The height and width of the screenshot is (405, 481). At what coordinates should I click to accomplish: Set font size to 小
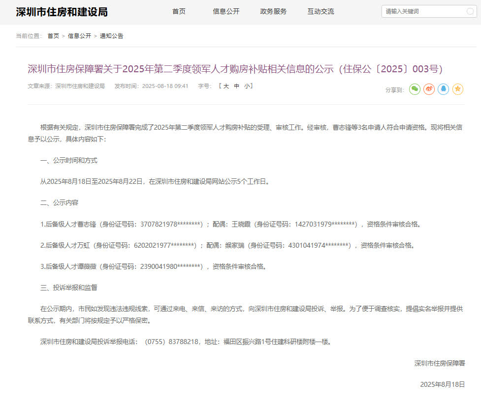[247, 86]
